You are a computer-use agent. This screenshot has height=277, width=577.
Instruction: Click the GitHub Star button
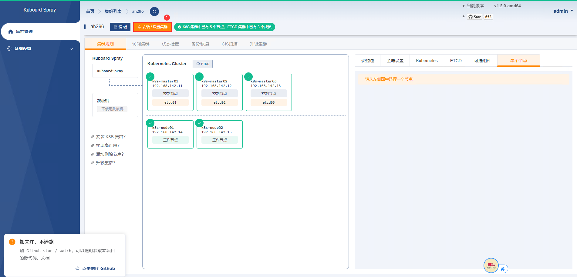point(474,17)
